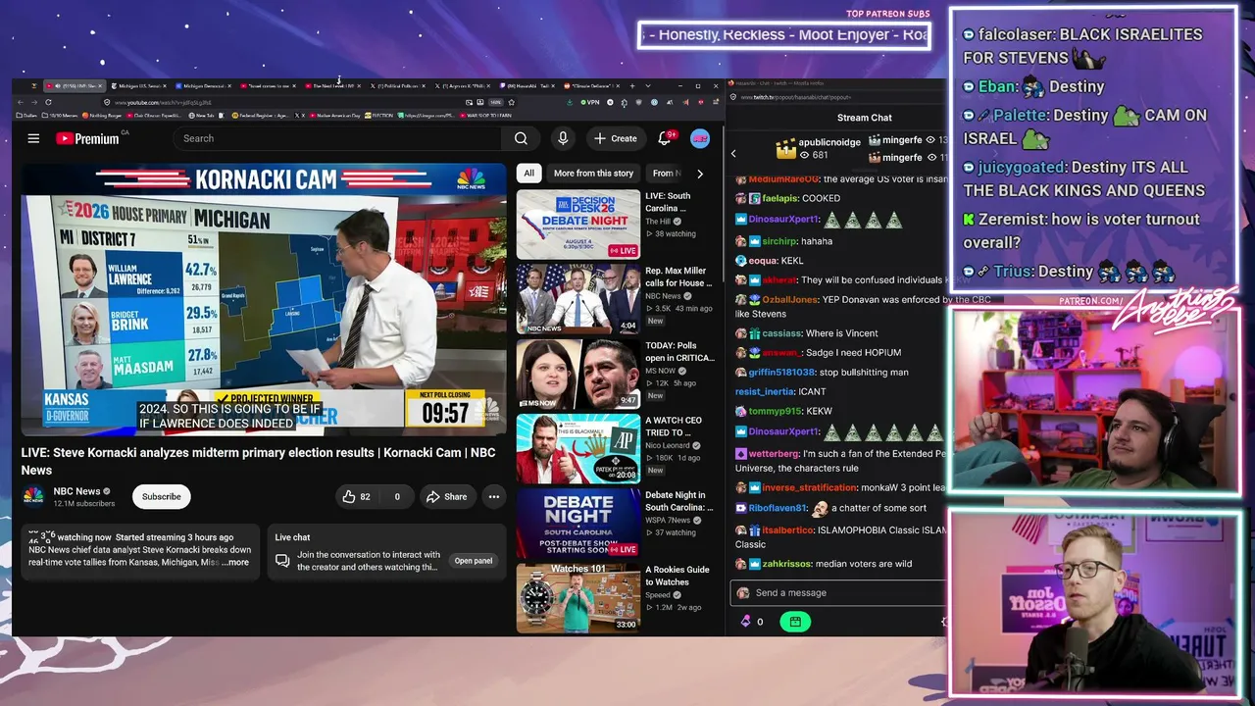
Task: Like the Kornacki Cam video
Action: click(x=356, y=497)
